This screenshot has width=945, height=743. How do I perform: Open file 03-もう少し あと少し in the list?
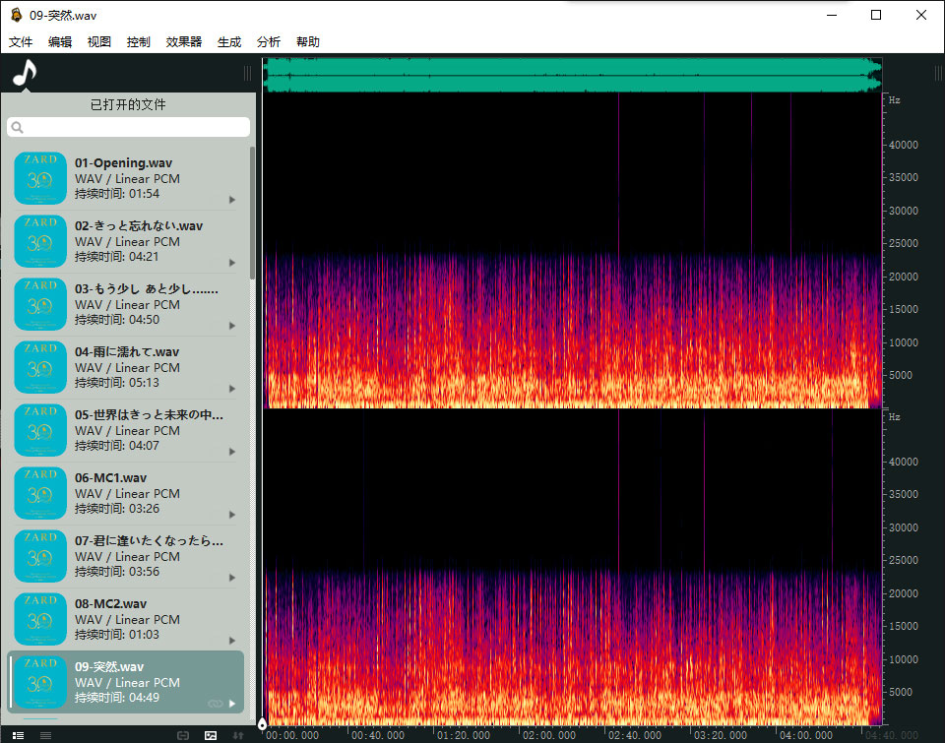click(x=125, y=305)
